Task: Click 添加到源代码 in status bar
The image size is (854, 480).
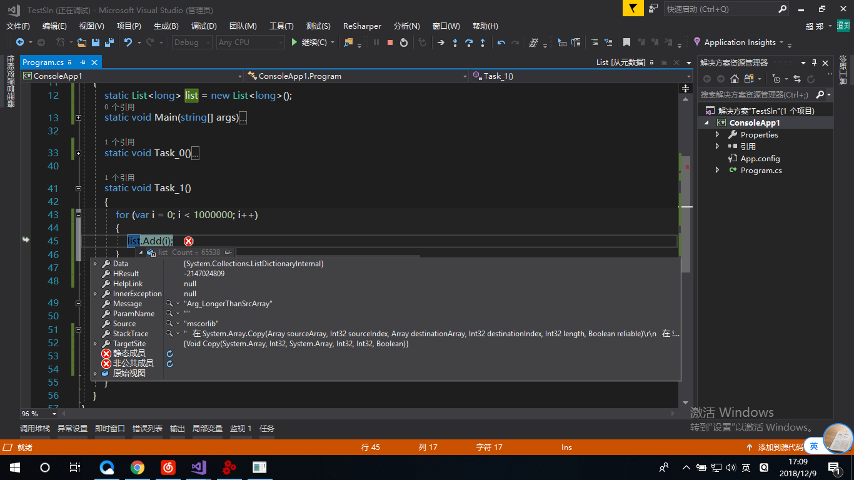Action: (780, 447)
